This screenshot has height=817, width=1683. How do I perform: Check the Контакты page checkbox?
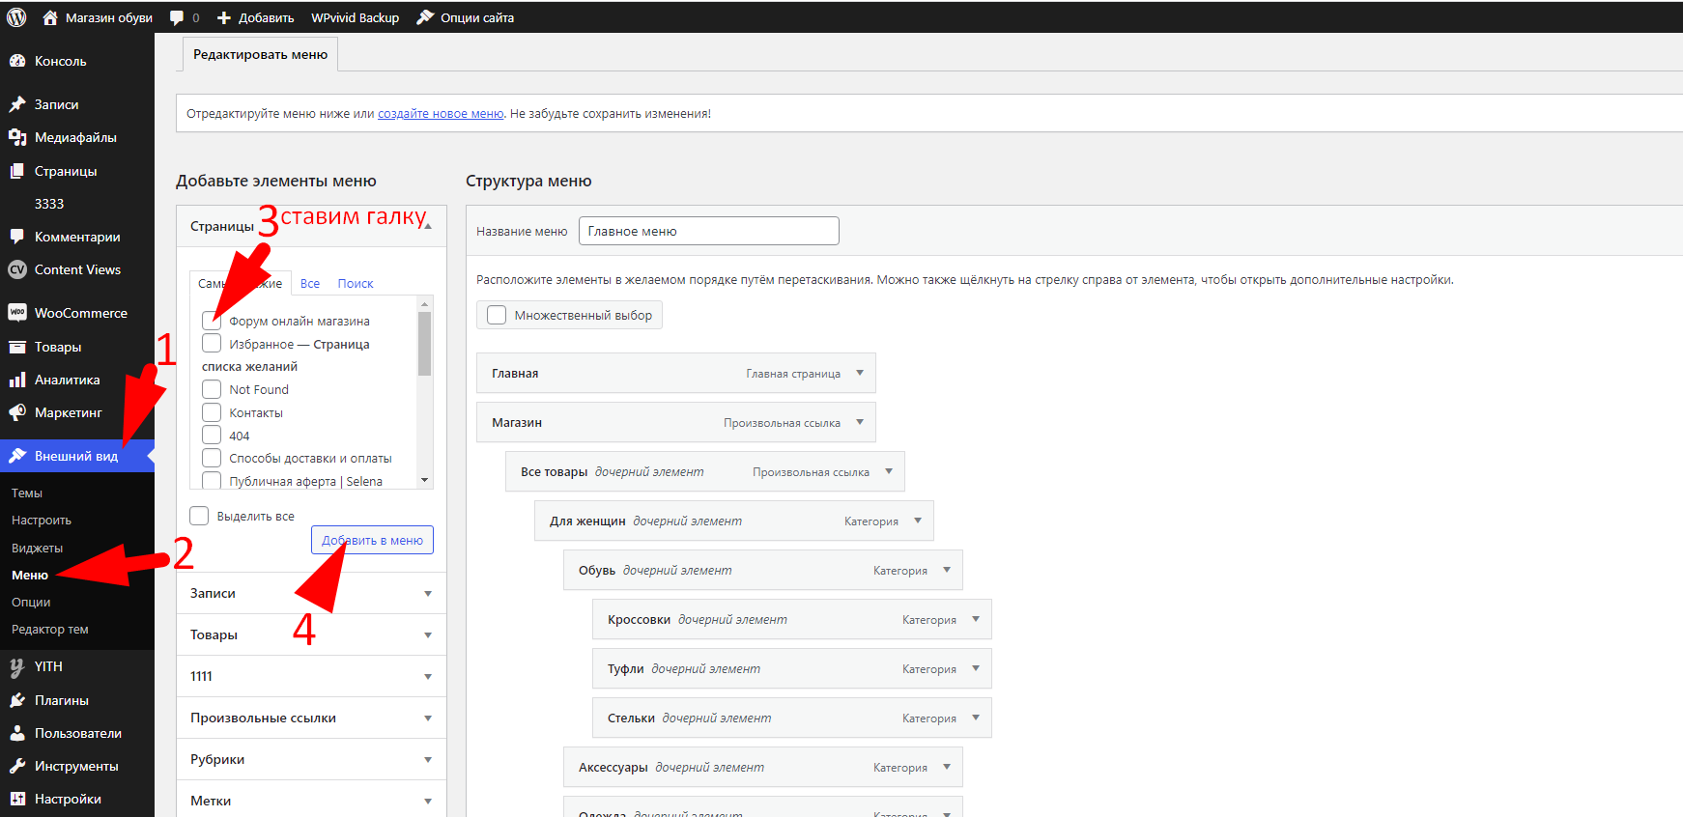click(x=212, y=412)
